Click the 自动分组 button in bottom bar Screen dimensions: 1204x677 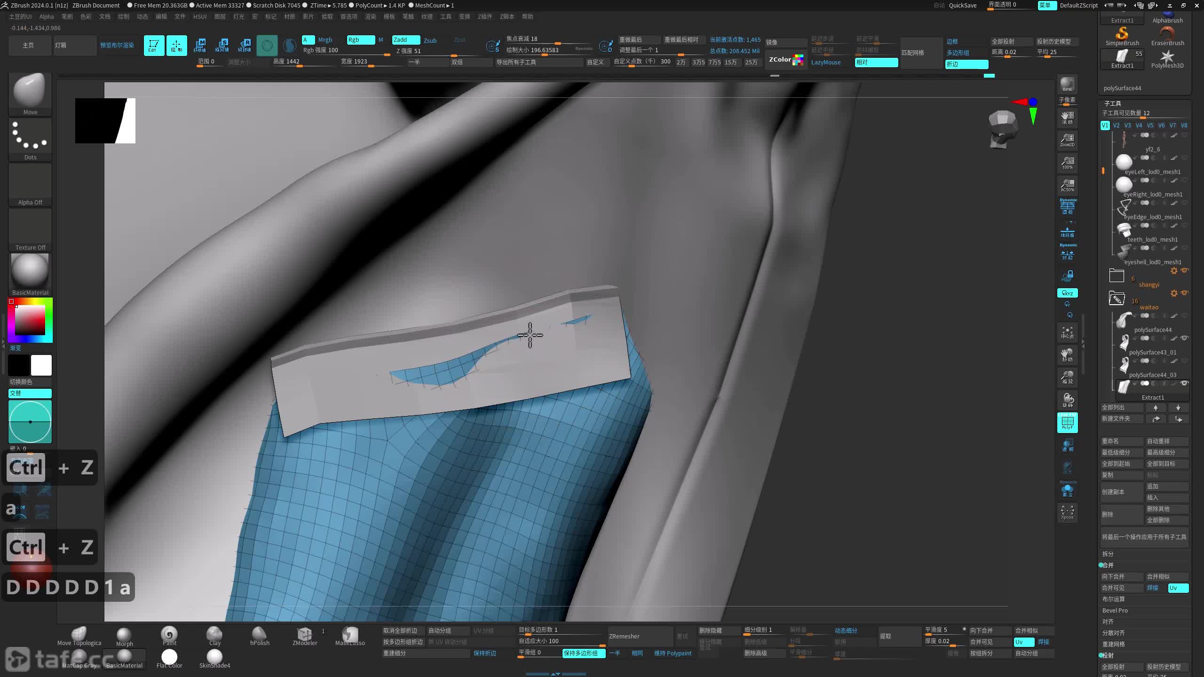[448, 630]
